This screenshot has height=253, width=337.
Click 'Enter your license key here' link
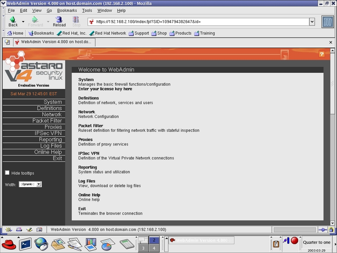(x=105, y=89)
